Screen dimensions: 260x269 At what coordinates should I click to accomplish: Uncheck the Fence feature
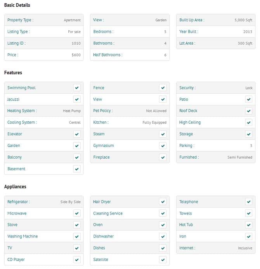click(163, 88)
